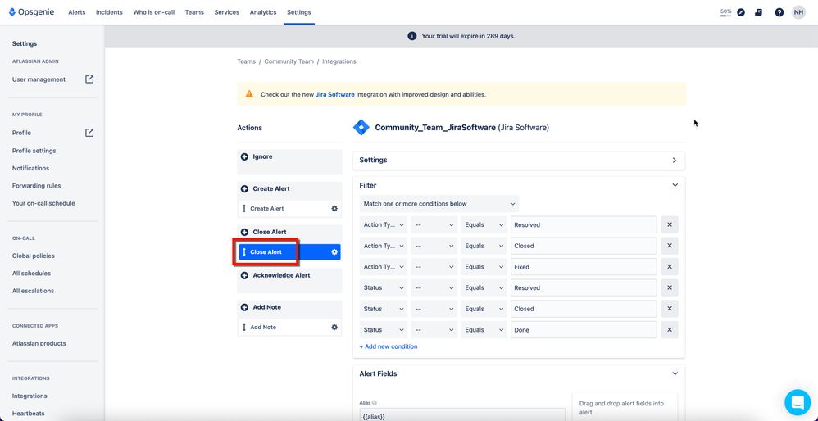Open field dropdown for the Resolved Action Type row
Viewport: 818px width, 421px height.
[383, 224]
